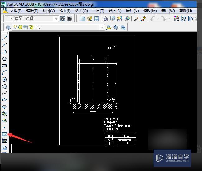This screenshot has height=171, width=202.
Task: Click the hatched base plate in drawing
Action: [x=93, y=106]
